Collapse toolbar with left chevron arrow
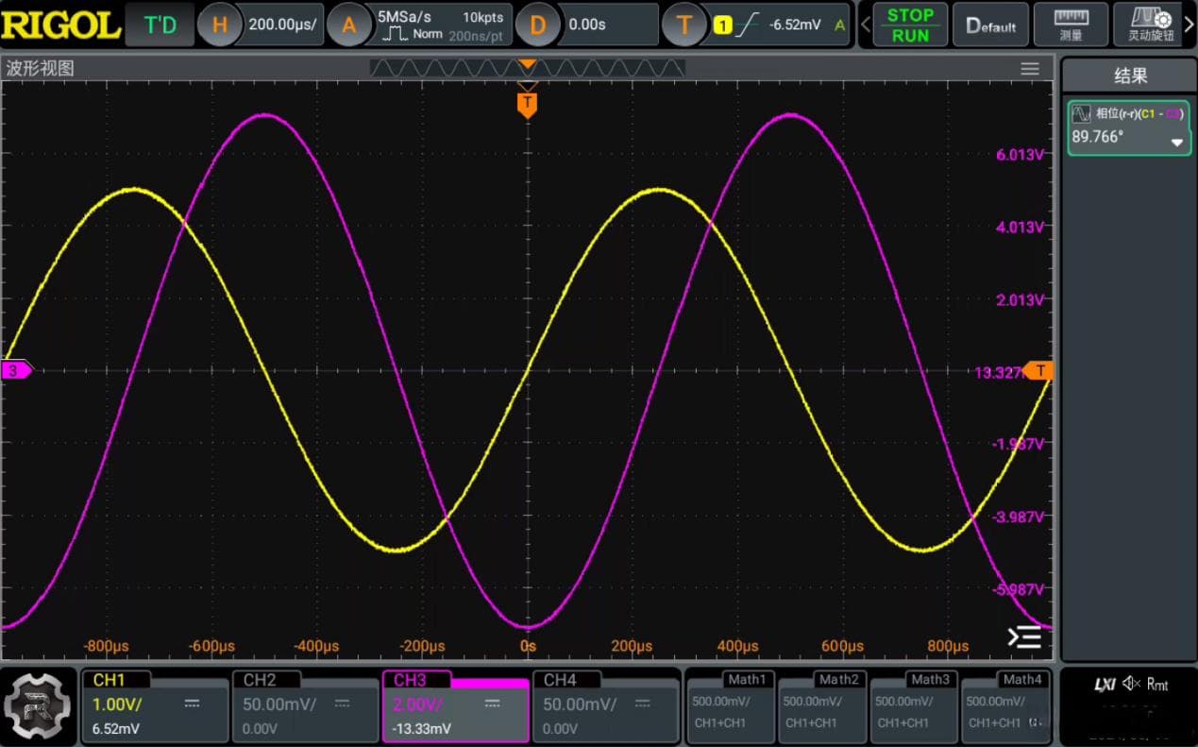 [865, 25]
